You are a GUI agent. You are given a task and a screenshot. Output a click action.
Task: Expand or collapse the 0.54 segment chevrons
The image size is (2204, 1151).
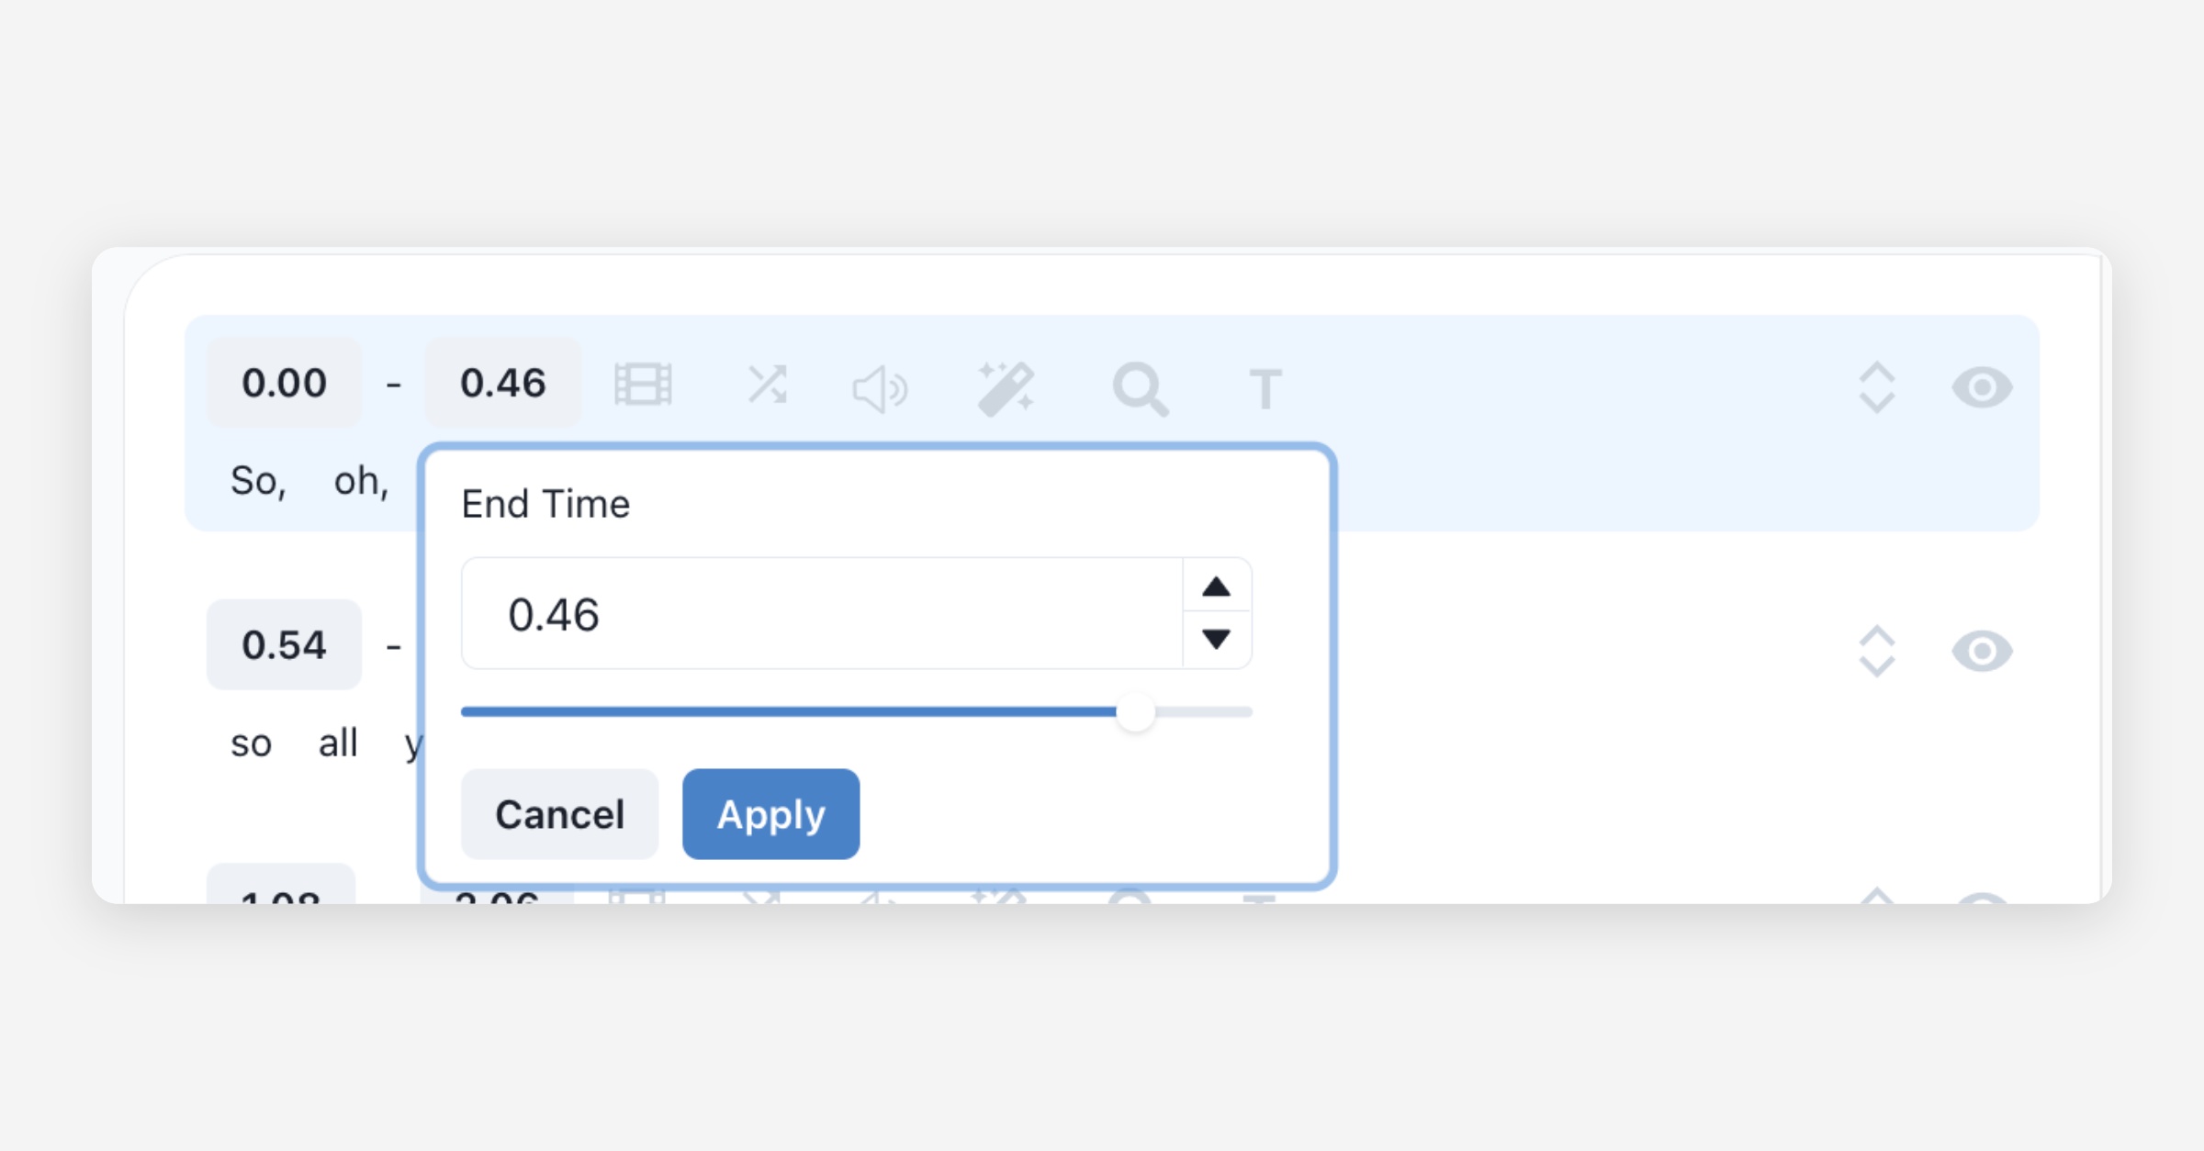tap(1876, 652)
